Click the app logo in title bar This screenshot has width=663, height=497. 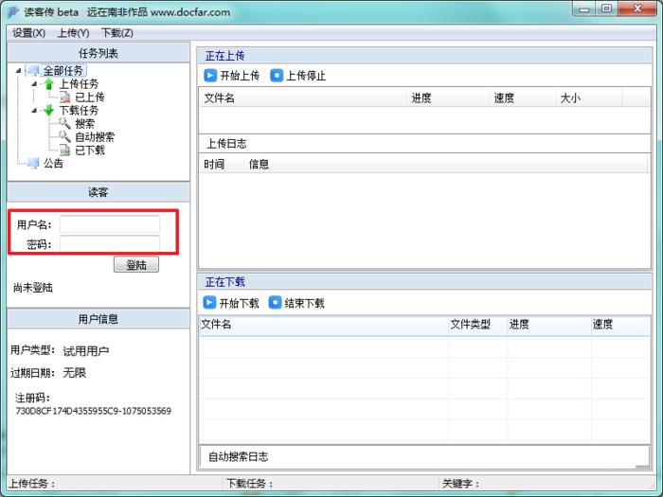13,11
